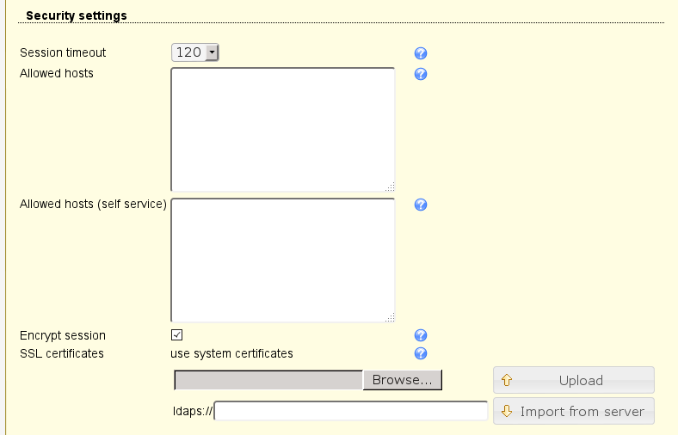
Task: Click the Allowed hosts (self service) text area
Action: 282,260
